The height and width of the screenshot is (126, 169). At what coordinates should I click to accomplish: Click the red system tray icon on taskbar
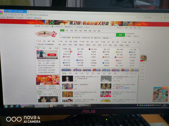point(137,105)
